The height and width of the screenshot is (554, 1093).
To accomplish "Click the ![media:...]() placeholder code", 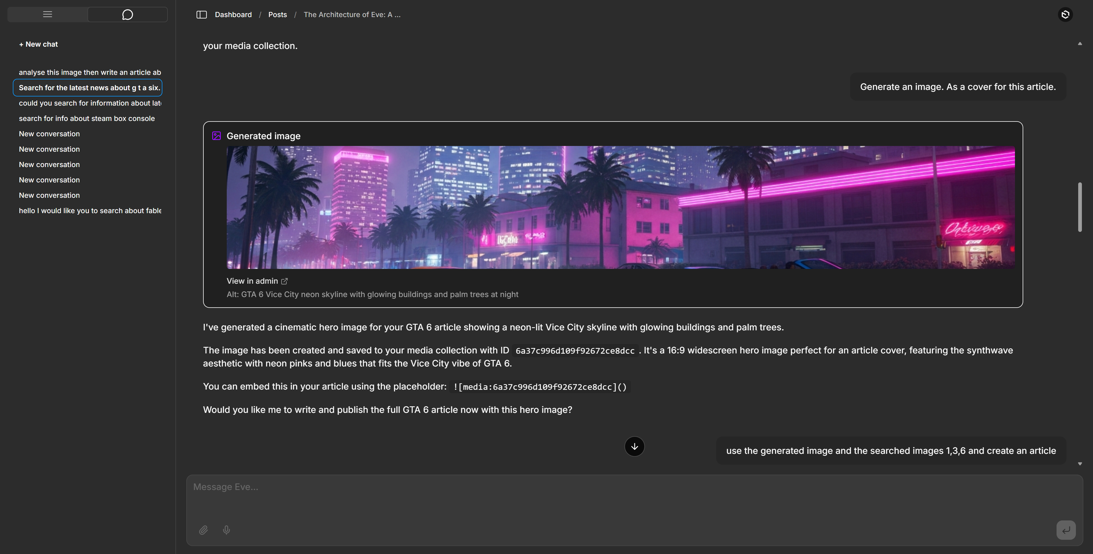I will point(540,387).
